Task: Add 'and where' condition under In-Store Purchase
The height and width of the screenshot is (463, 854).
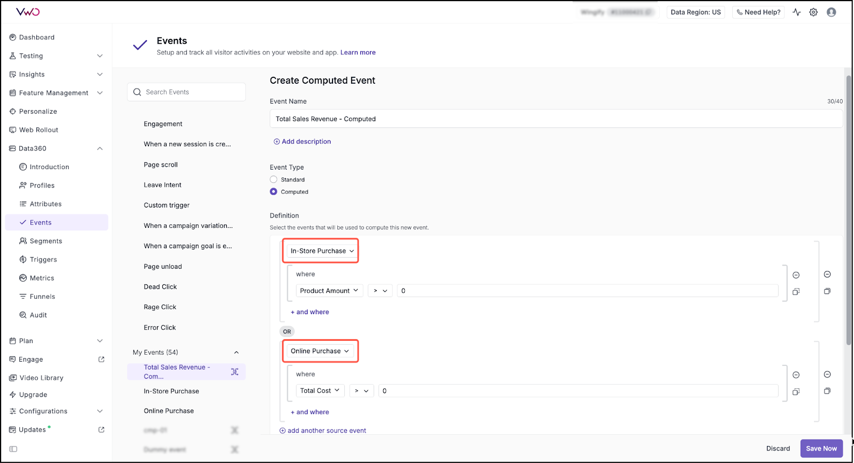Action: [310, 312]
